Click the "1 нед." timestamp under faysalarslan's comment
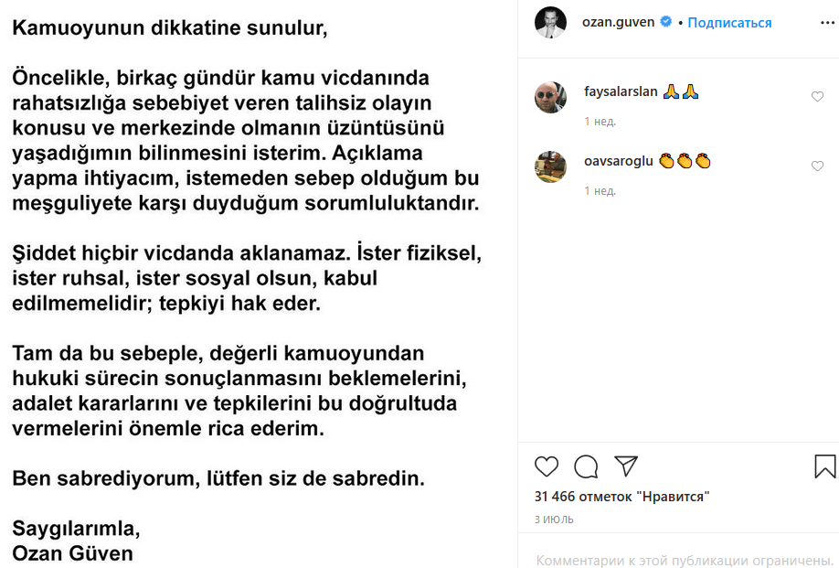 click(600, 121)
